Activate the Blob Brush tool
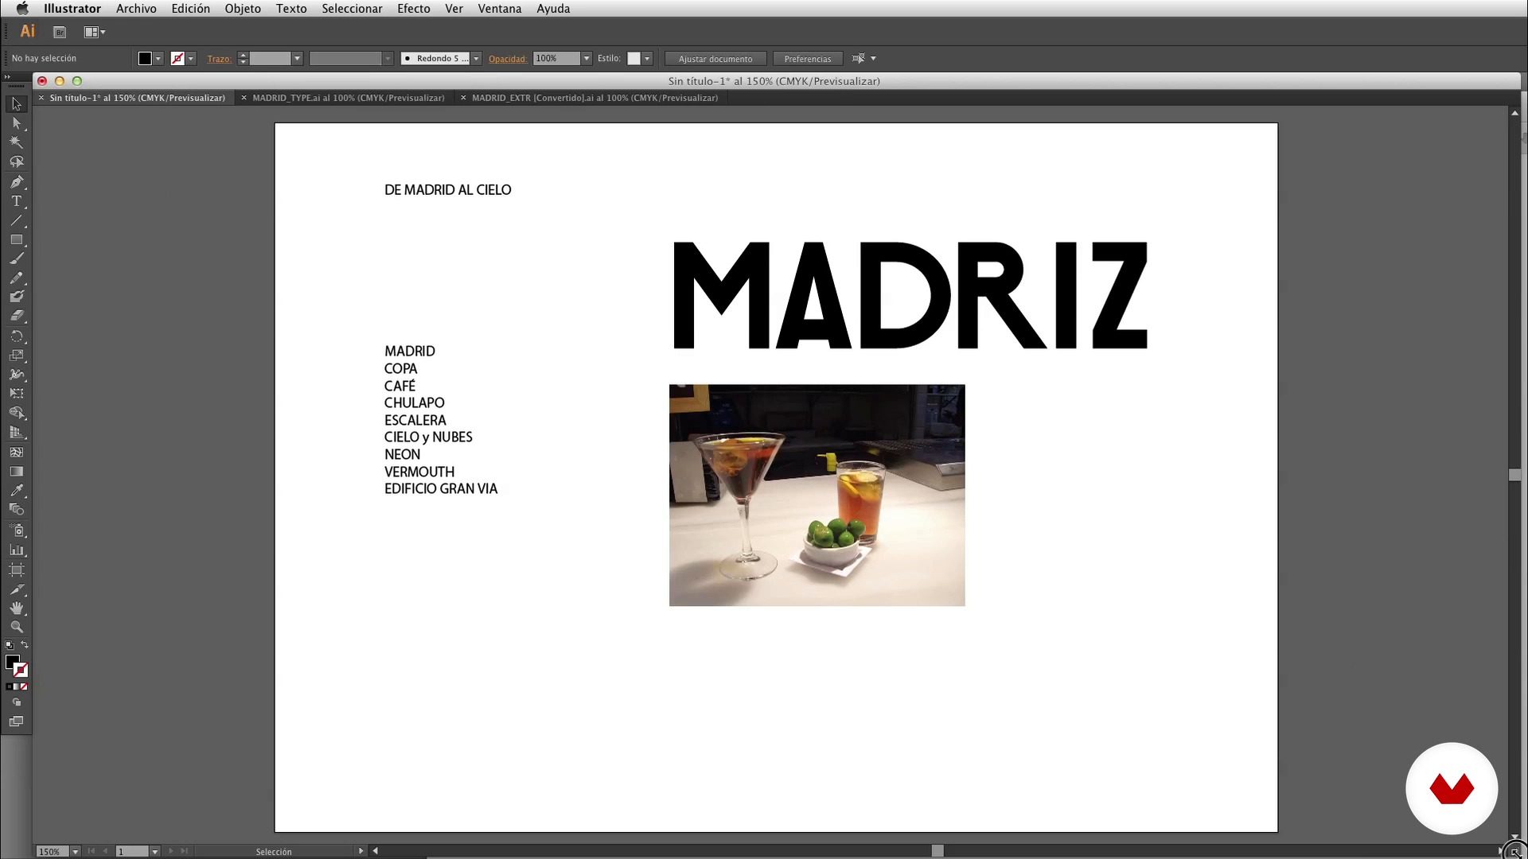 point(17,297)
